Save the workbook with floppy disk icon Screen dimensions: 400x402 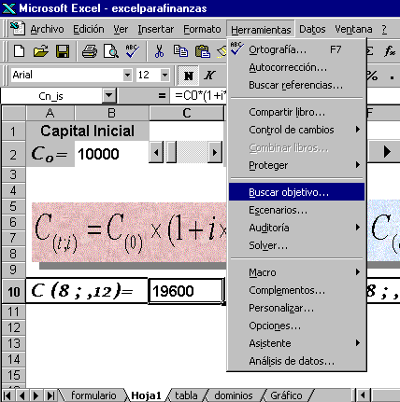pos(63,51)
